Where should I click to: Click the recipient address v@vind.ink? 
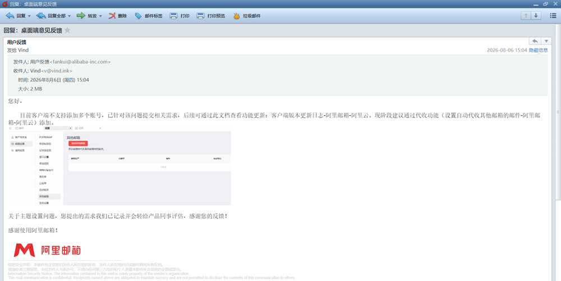click(x=57, y=71)
